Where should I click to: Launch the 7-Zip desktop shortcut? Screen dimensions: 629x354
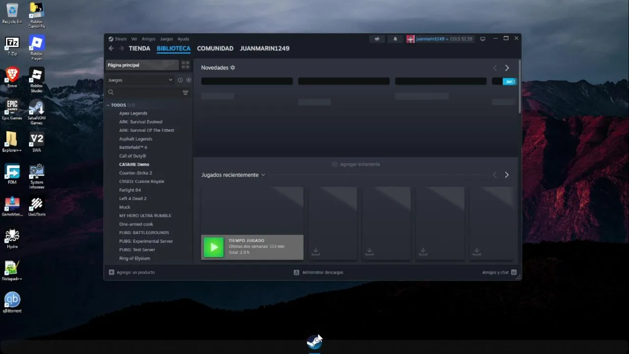point(12,46)
